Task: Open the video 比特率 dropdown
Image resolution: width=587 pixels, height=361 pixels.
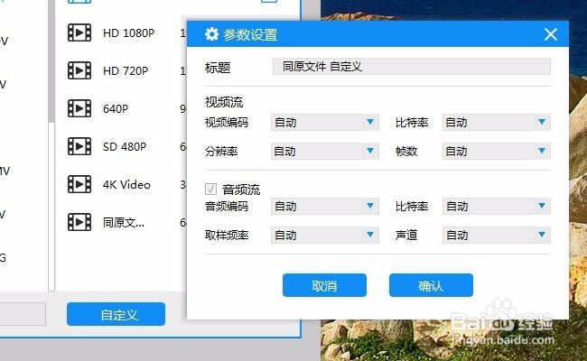Action: point(496,123)
